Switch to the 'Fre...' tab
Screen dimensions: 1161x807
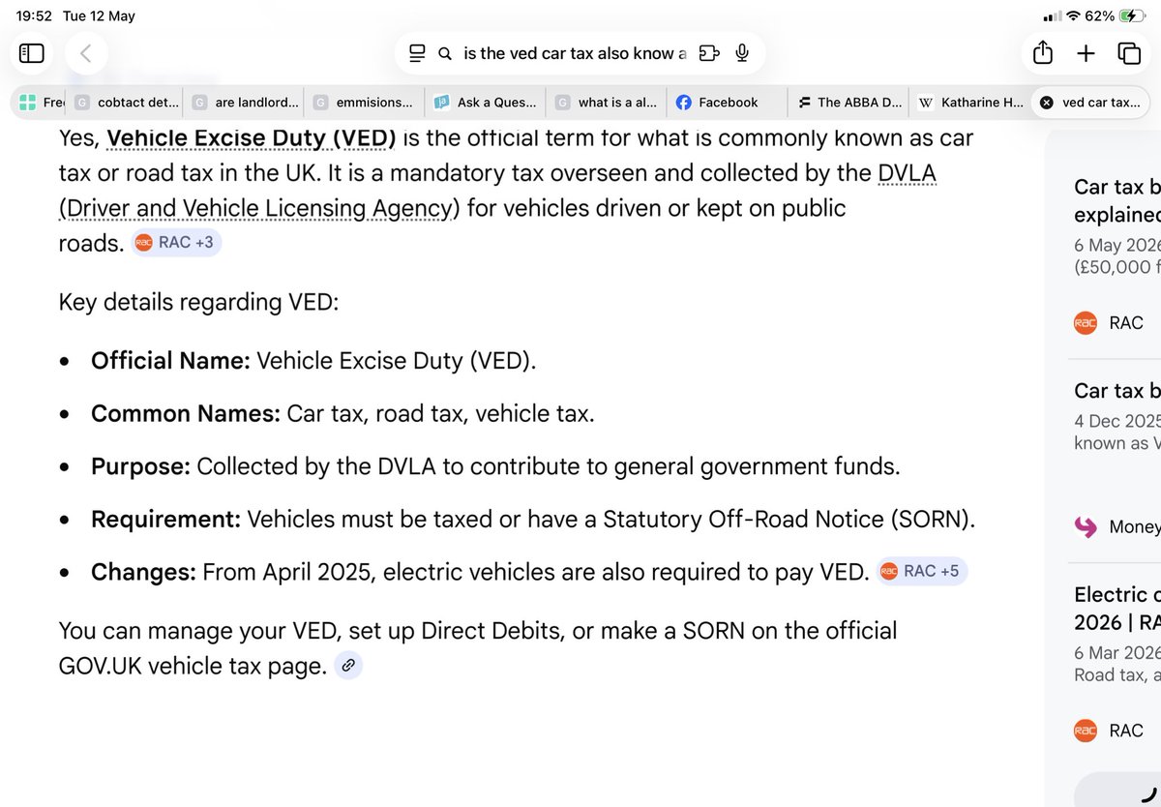click(40, 102)
